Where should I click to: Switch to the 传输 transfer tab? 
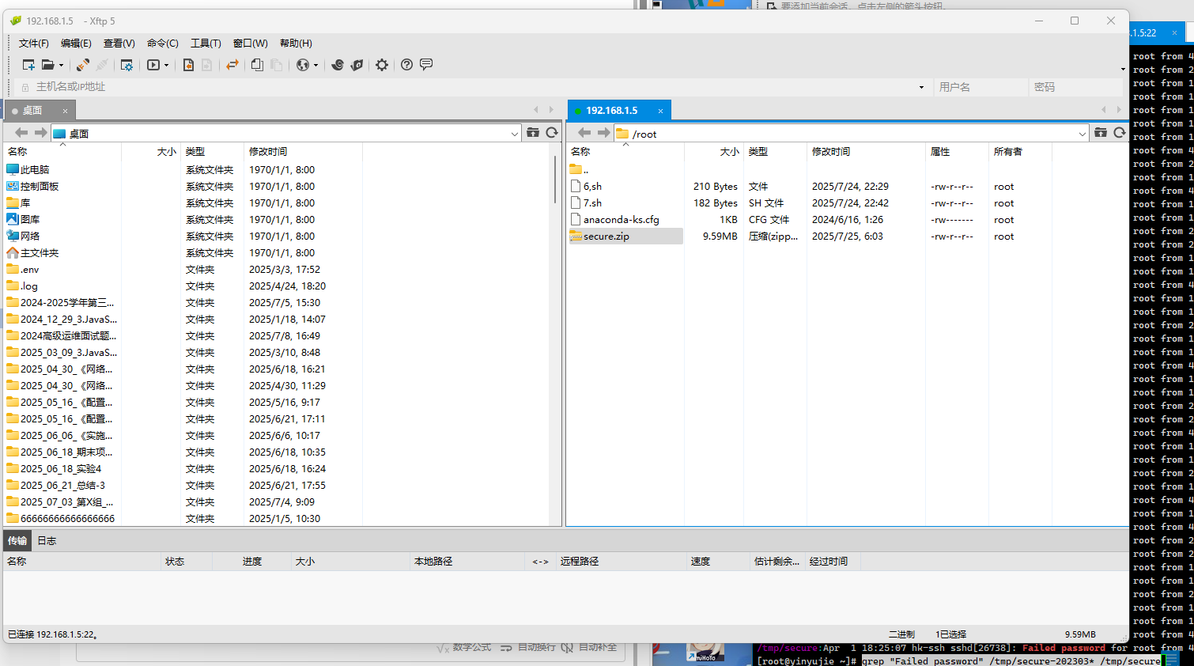pyautogui.click(x=17, y=541)
